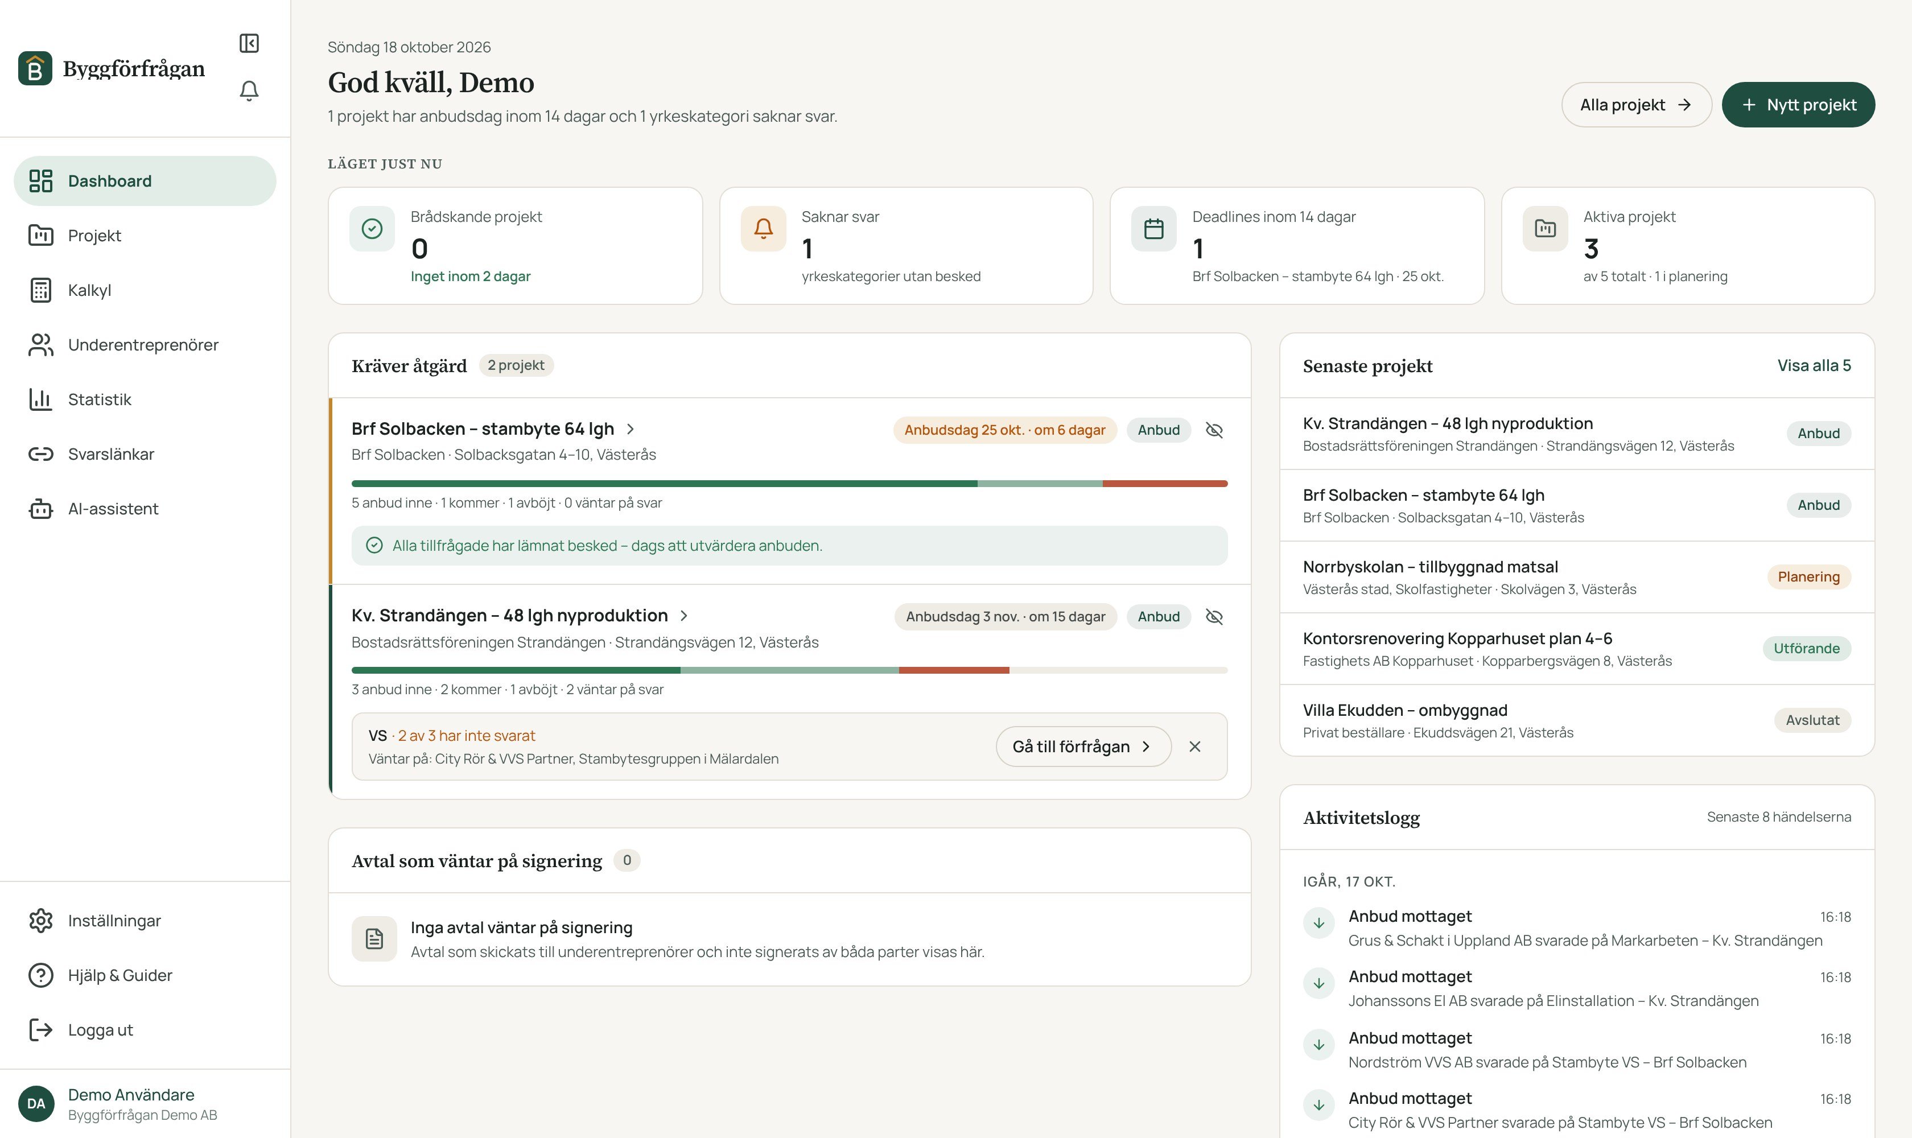Screen dimensions: 1912x1138
Task: Click the Deadlines calendar icon
Action: (1153, 229)
